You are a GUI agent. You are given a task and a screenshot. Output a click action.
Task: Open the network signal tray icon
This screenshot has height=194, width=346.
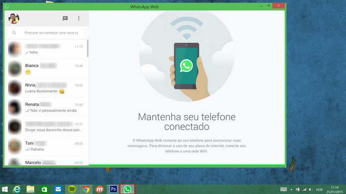[305, 190]
